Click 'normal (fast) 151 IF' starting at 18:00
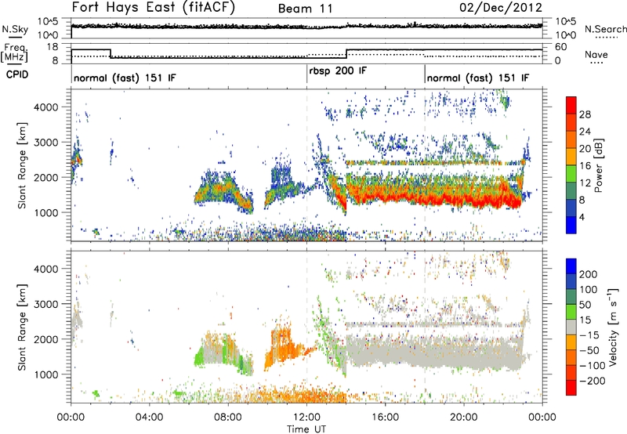Viewport: 627px width, 434px height. [478, 78]
